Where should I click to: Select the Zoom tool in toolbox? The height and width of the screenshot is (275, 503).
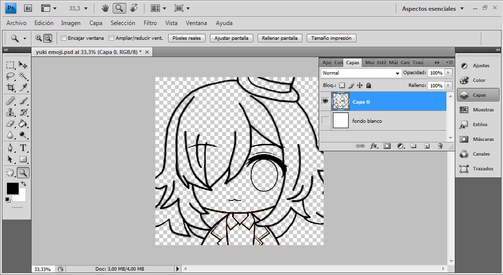pyautogui.click(x=23, y=173)
